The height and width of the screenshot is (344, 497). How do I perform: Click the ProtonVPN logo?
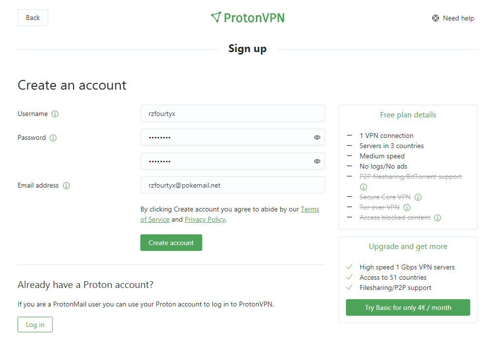[248, 18]
